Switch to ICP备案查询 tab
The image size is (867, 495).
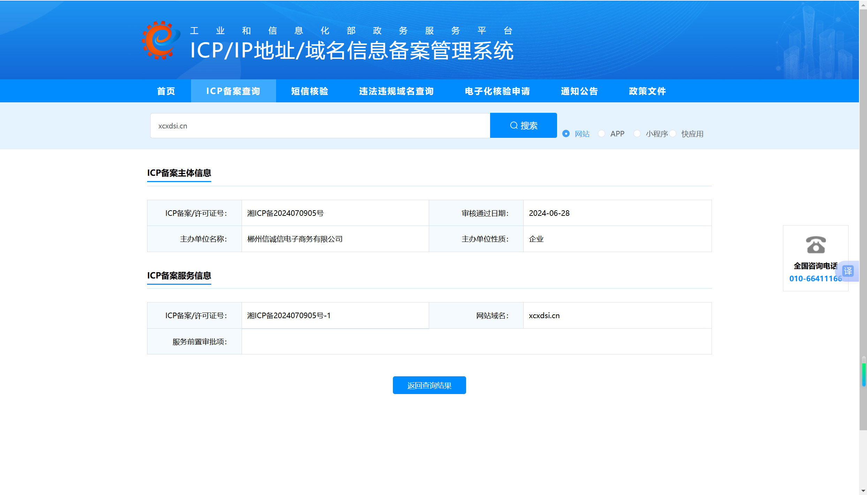tap(233, 91)
